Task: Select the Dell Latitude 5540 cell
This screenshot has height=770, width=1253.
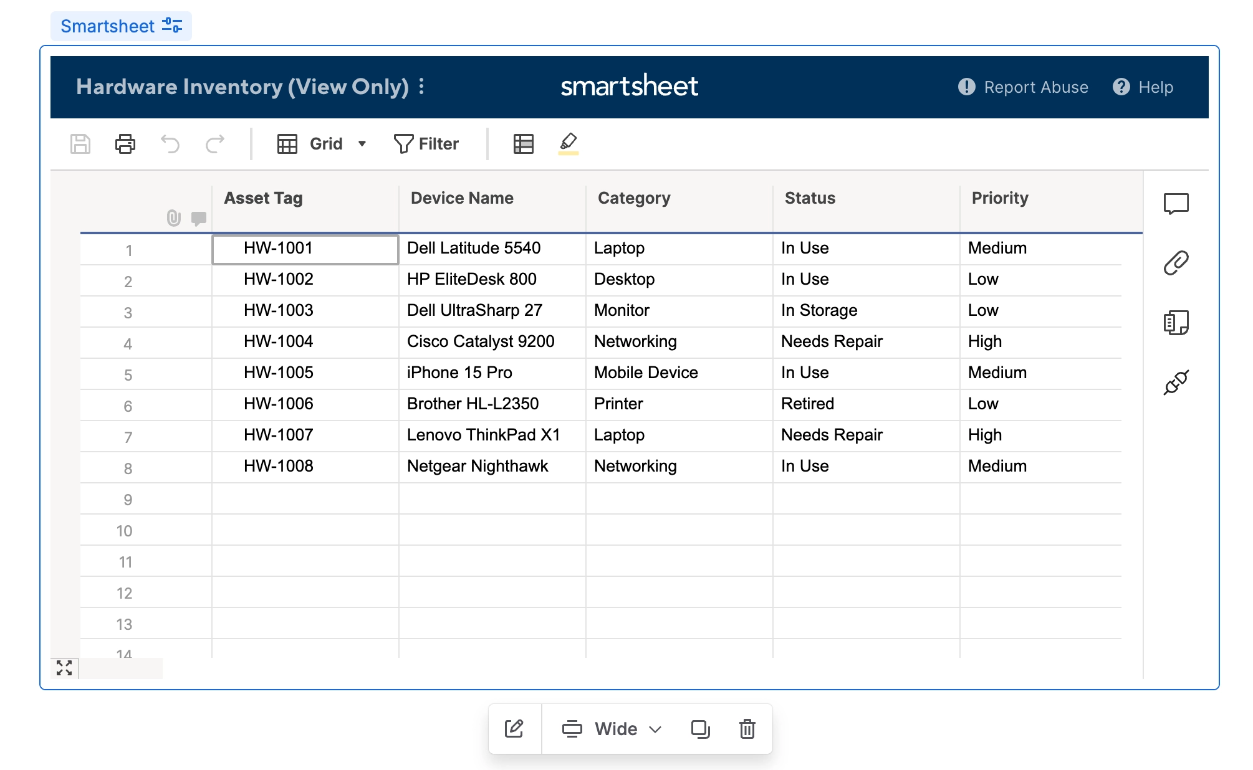Action: [x=492, y=249]
